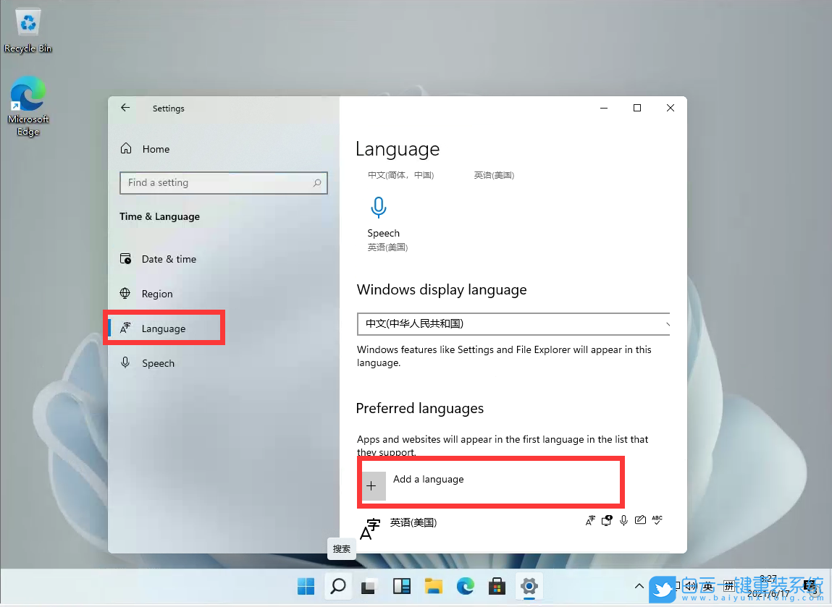Mute audio using the tray volume icon

click(x=689, y=586)
